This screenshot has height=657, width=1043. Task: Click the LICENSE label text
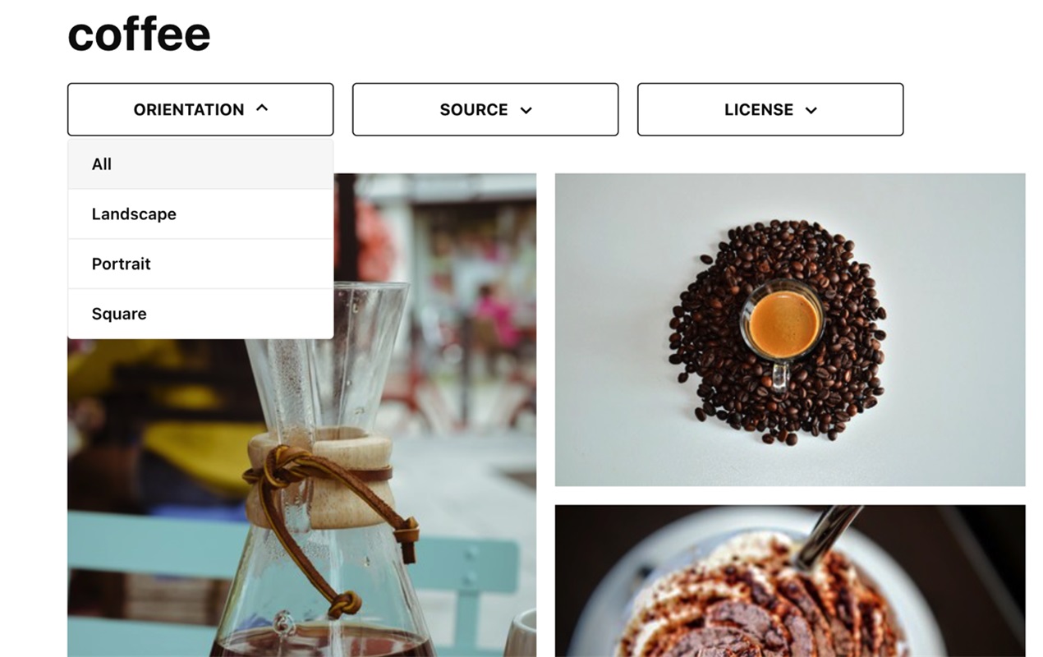tap(759, 109)
